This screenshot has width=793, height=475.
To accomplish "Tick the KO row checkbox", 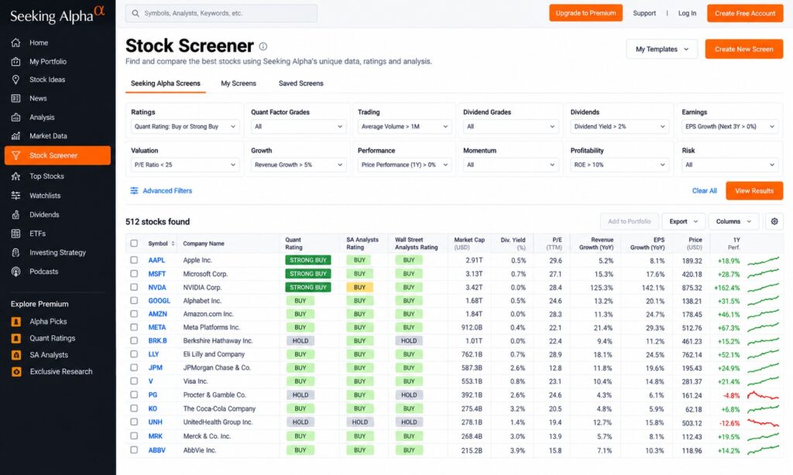I will (x=134, y=408).
